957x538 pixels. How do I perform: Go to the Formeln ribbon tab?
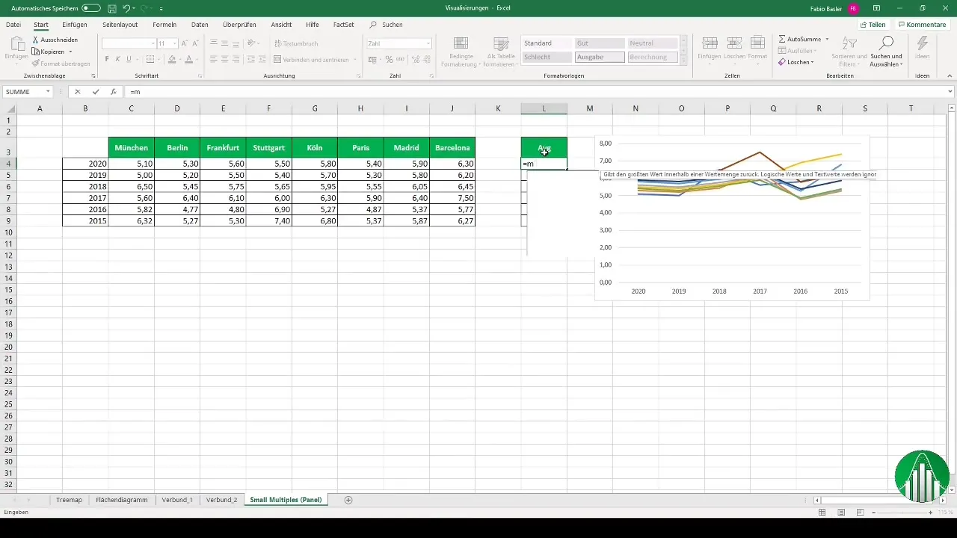tap(164, 25)
